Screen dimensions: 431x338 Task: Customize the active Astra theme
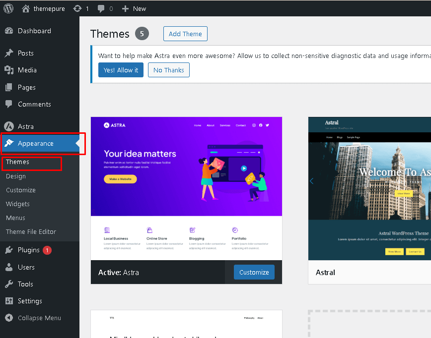[254, 272]
